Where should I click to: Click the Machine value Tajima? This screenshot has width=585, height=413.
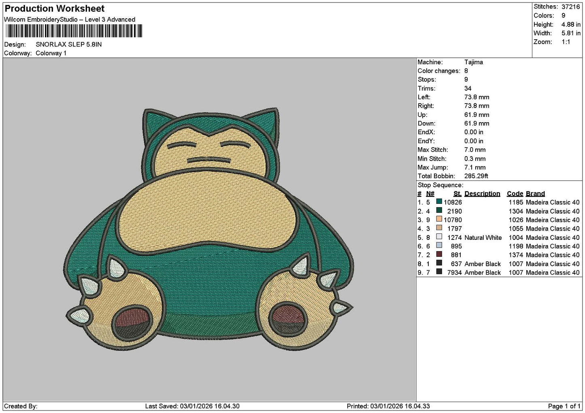click(x=474, y=62)
